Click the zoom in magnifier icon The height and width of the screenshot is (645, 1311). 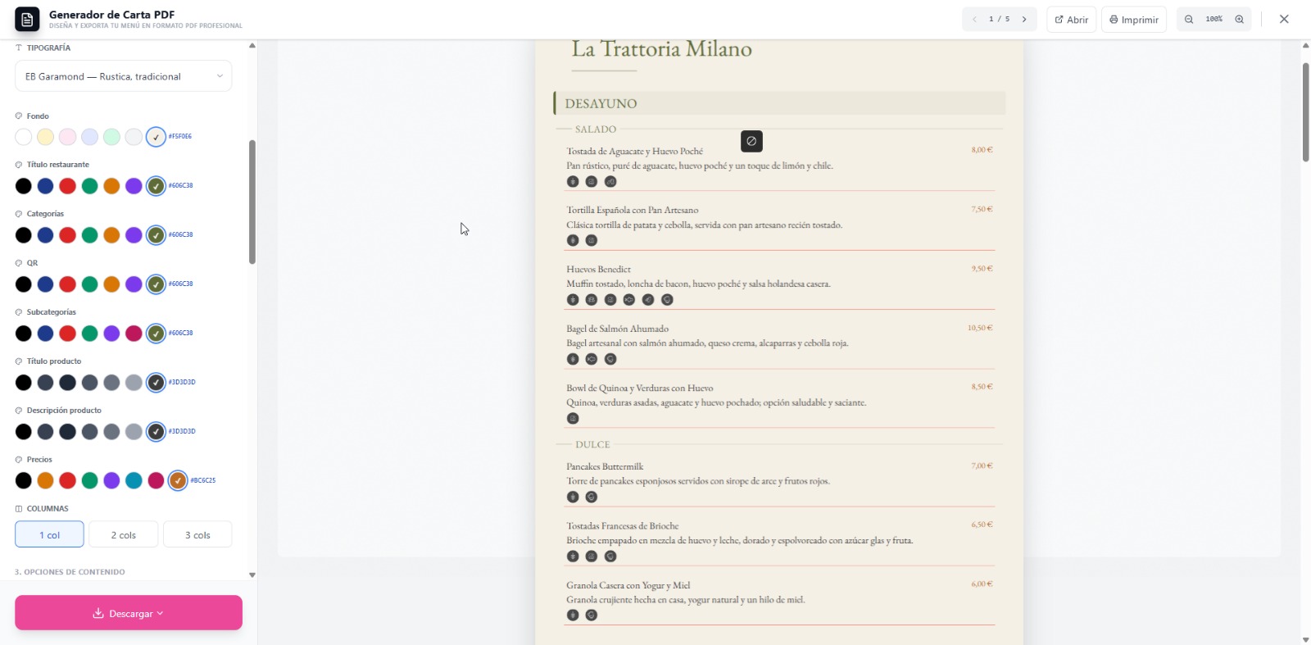click(x=1240, y=20)
